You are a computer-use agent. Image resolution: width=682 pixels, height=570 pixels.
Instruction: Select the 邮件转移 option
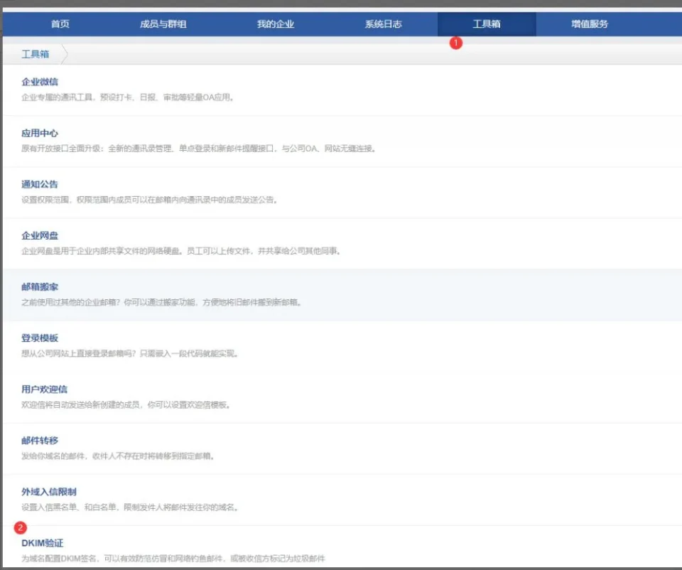[40, 441]
